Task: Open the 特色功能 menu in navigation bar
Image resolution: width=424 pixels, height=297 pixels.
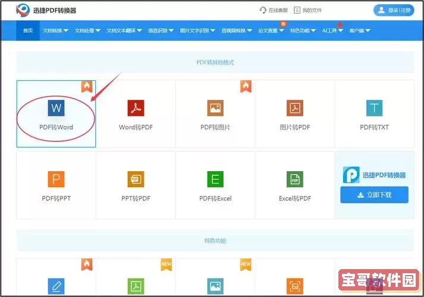Action: (x=303, y=30)
